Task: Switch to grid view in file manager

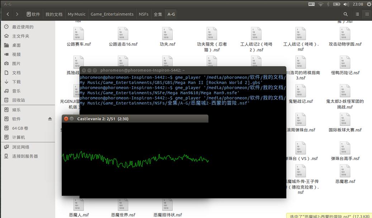Action: pos(367,14)
